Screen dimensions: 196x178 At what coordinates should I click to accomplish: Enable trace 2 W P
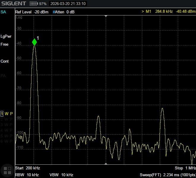pyautogui.click(x=7, y=119)
